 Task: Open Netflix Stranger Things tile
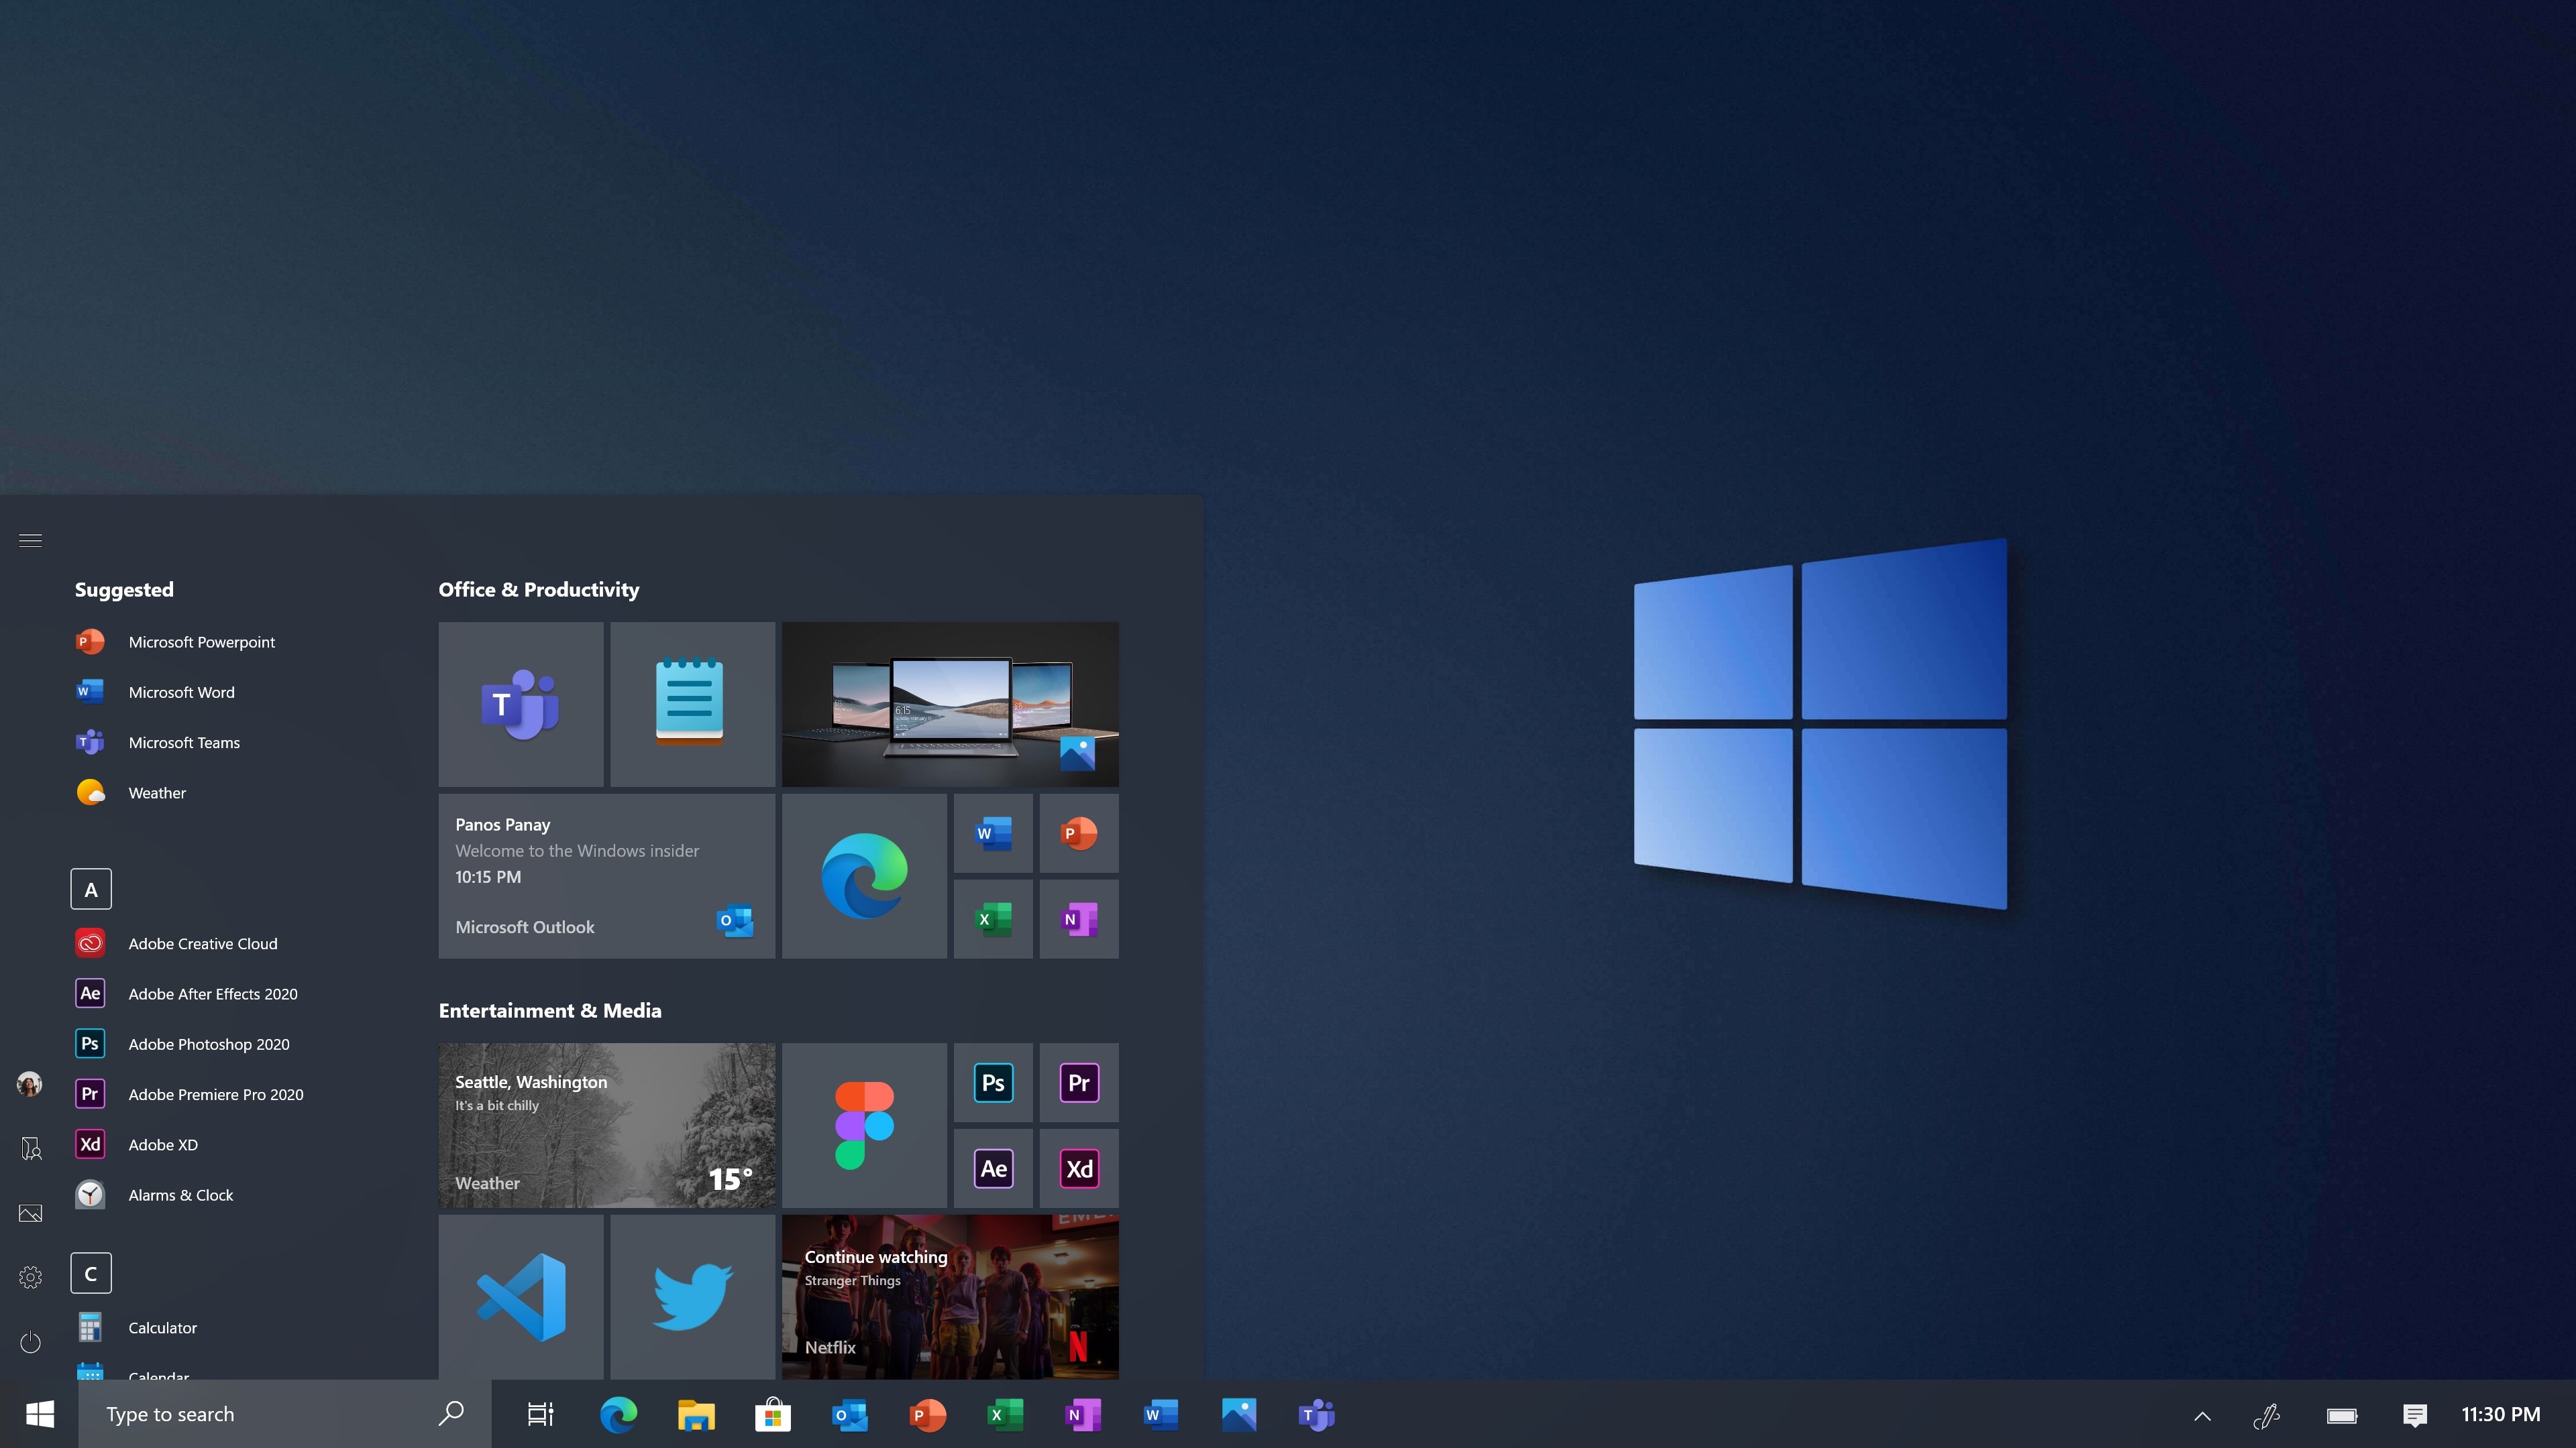click(950, 1297)
